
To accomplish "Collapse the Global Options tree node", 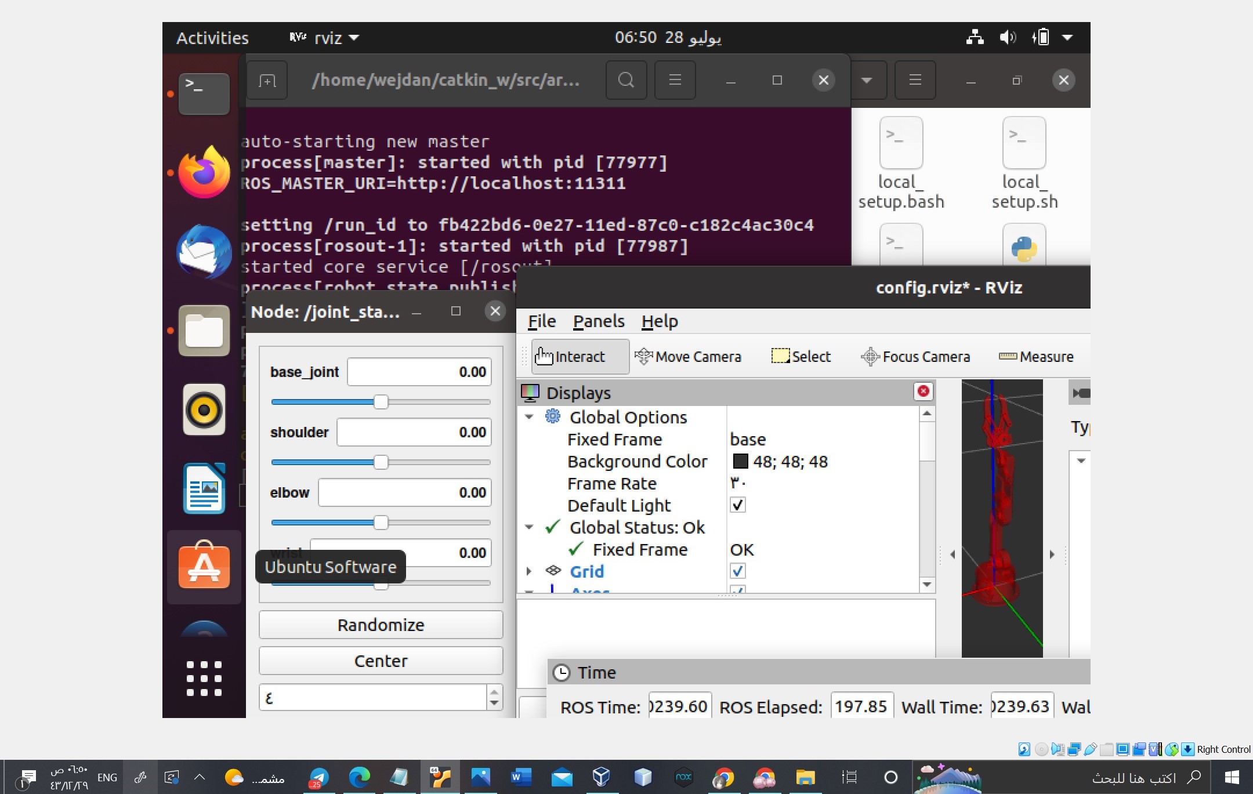I will (529, 417).
